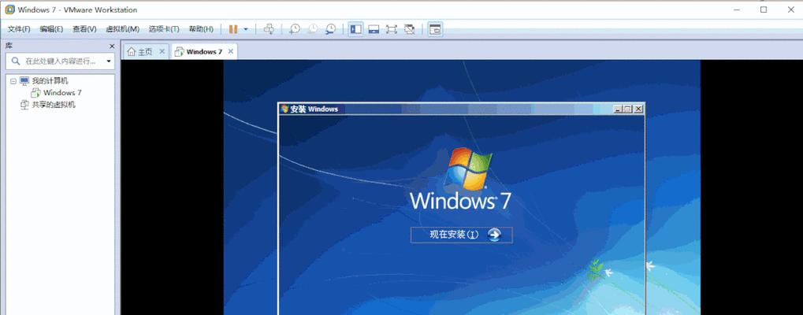
Task: Open the 文件(F) menu
Action: (19, 29)
